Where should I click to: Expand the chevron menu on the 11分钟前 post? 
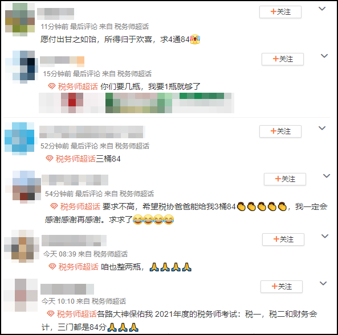point(322,9)
